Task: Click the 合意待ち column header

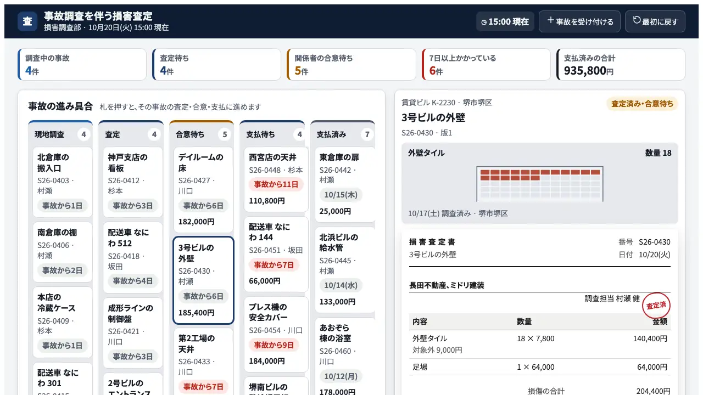Action: click(x=202, y=134)
